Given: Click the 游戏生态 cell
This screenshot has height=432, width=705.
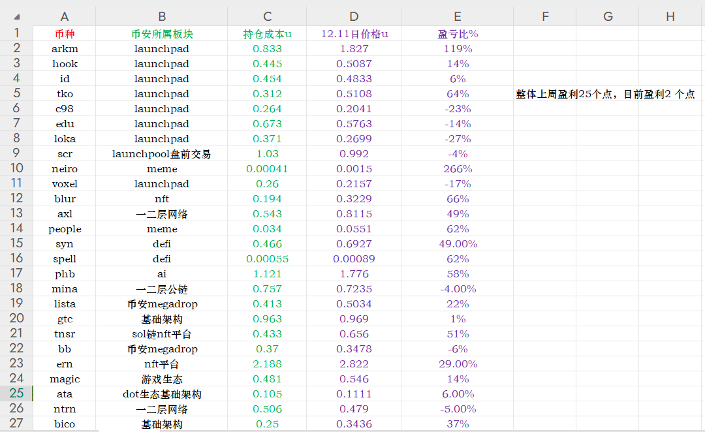Looking at the screenshot, I should coord(162,379).
